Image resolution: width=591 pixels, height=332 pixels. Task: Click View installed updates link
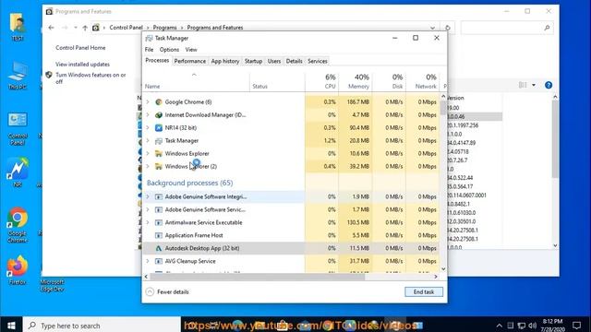click(x=82, y=65)
